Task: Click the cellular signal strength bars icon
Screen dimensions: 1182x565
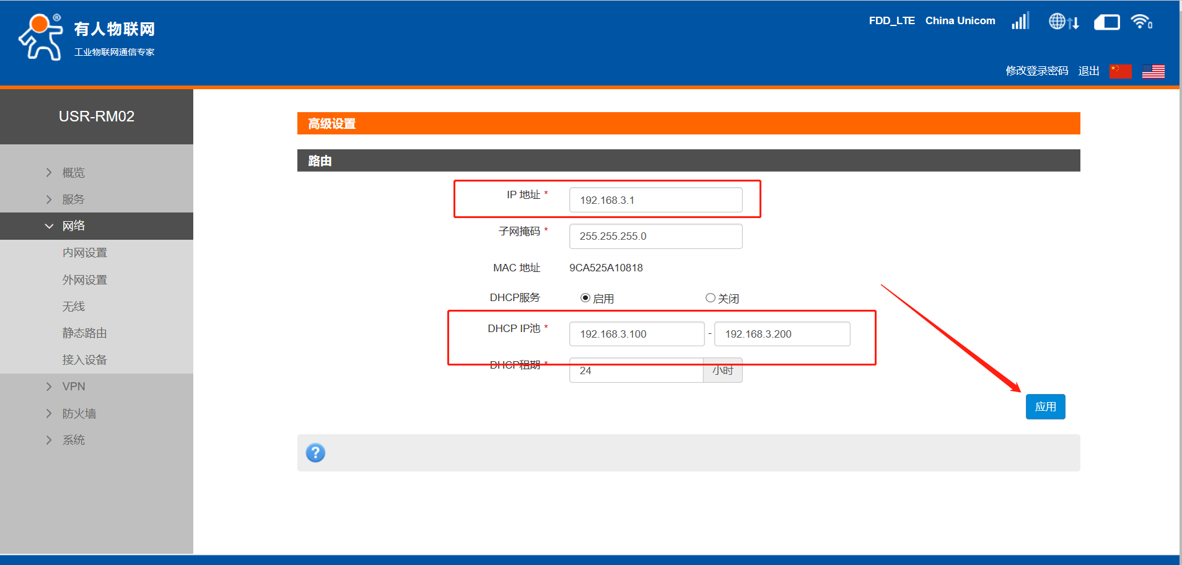Action: (1020, 22)
